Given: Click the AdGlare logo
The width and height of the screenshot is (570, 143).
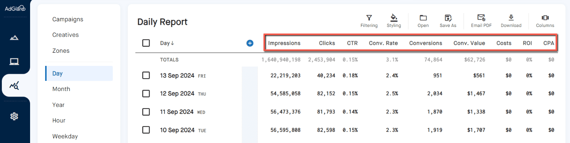Looking at the screenshot, I should pos(15,8).
